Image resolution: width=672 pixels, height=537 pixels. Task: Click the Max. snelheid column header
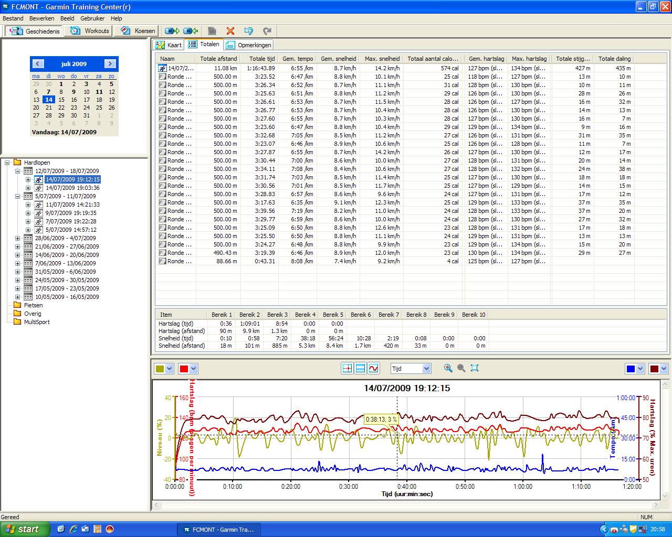(382, 59)
